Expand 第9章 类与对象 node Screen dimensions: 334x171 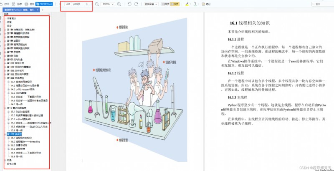5,59
